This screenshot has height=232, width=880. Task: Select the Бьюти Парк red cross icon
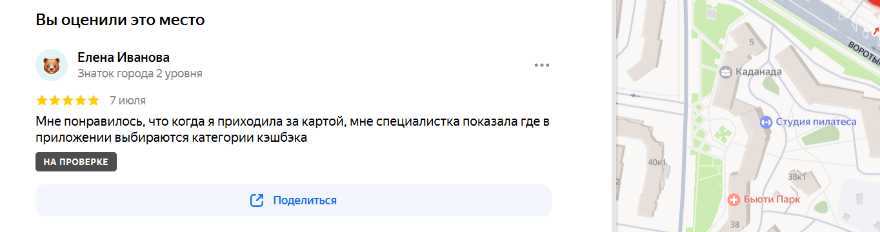pos(733,200)
